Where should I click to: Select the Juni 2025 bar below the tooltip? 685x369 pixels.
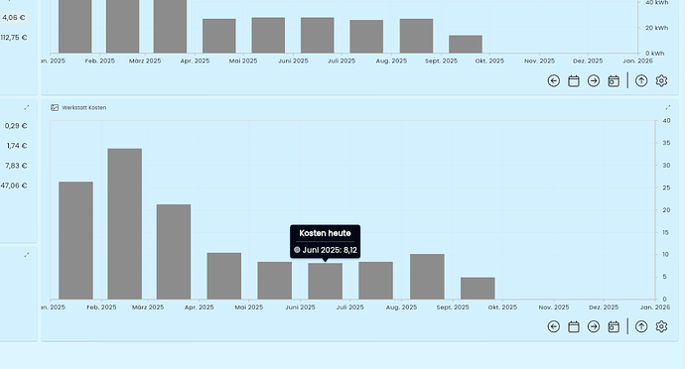click(325, 282)
